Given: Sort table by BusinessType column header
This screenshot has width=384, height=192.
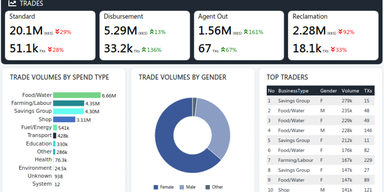Looking at the screenshot, I should point(293,91).
